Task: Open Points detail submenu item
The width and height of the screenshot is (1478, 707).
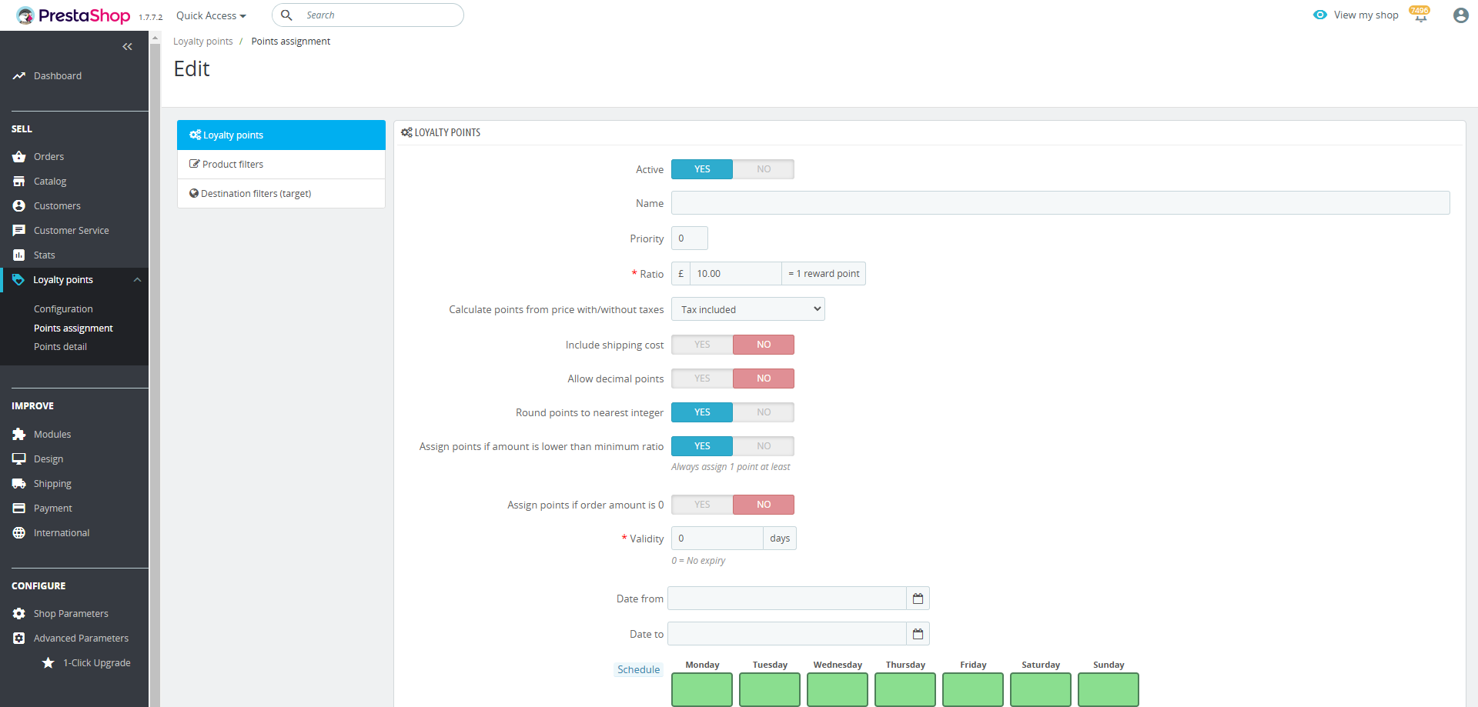Action: (60, 347)
